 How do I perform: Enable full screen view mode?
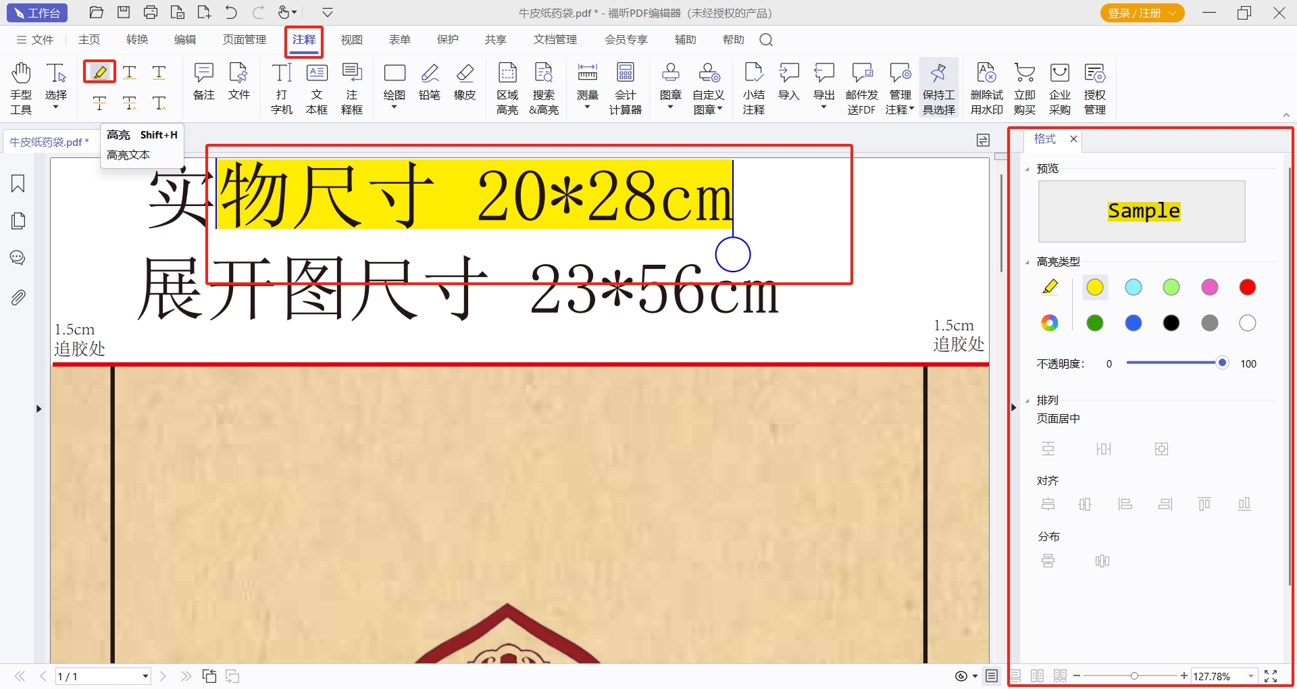point(1271,676)
